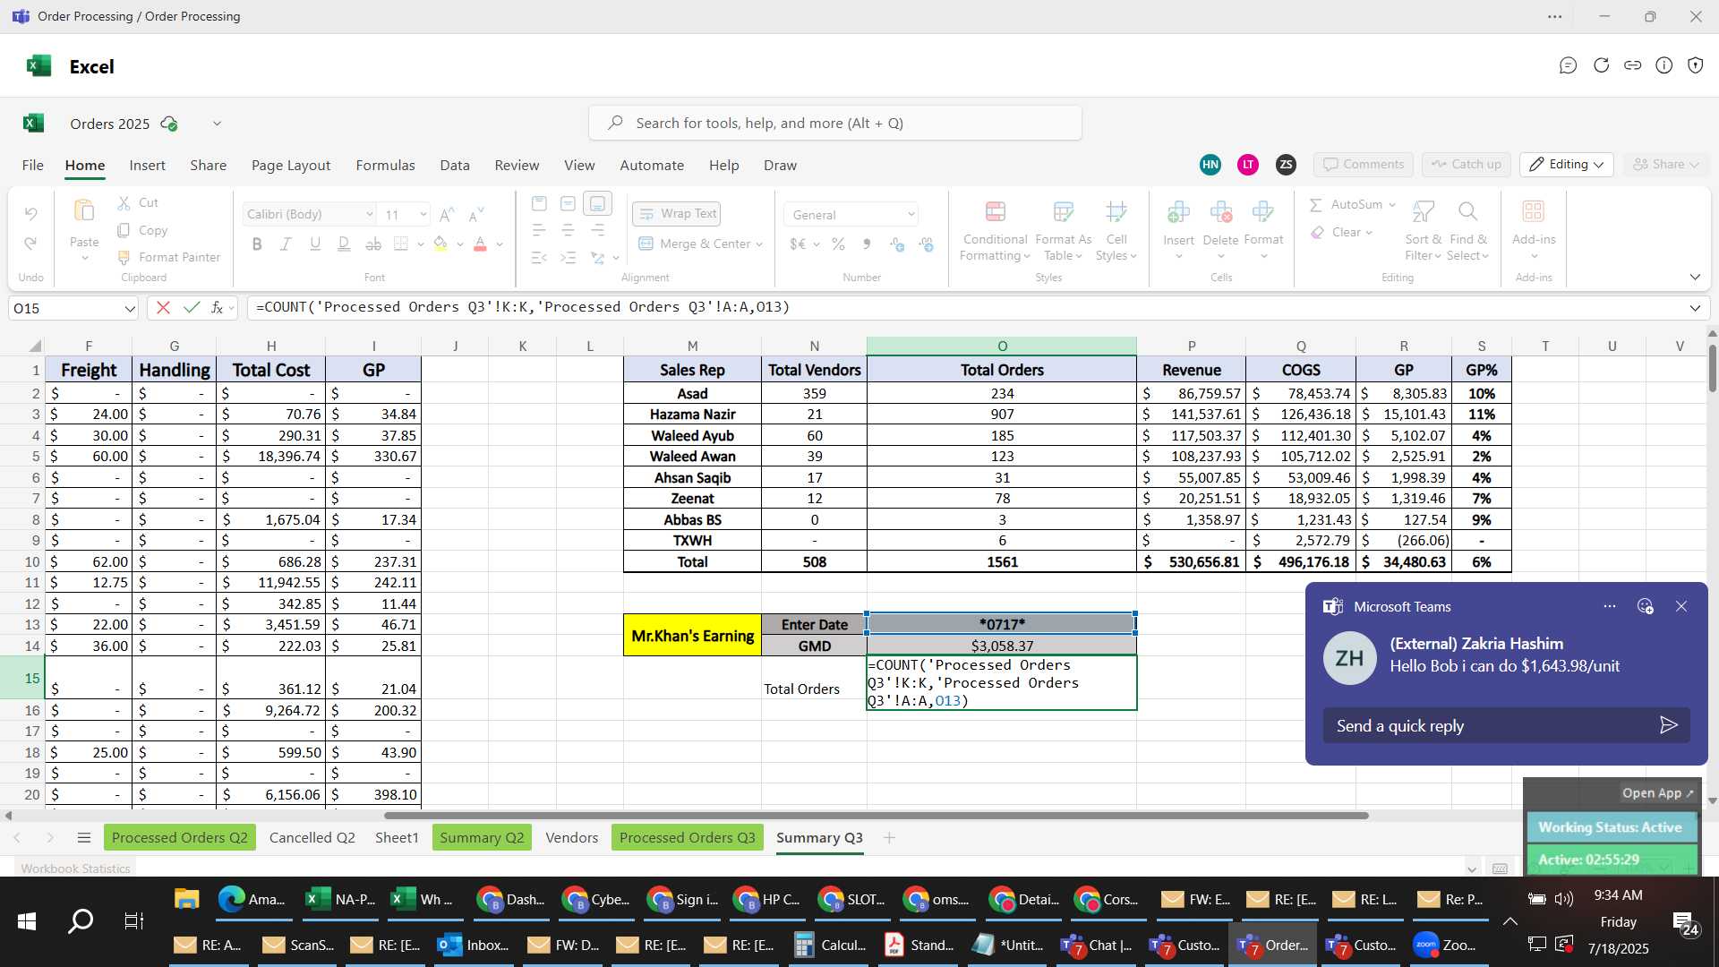Open the Data ribbon tab

(455, 165)
